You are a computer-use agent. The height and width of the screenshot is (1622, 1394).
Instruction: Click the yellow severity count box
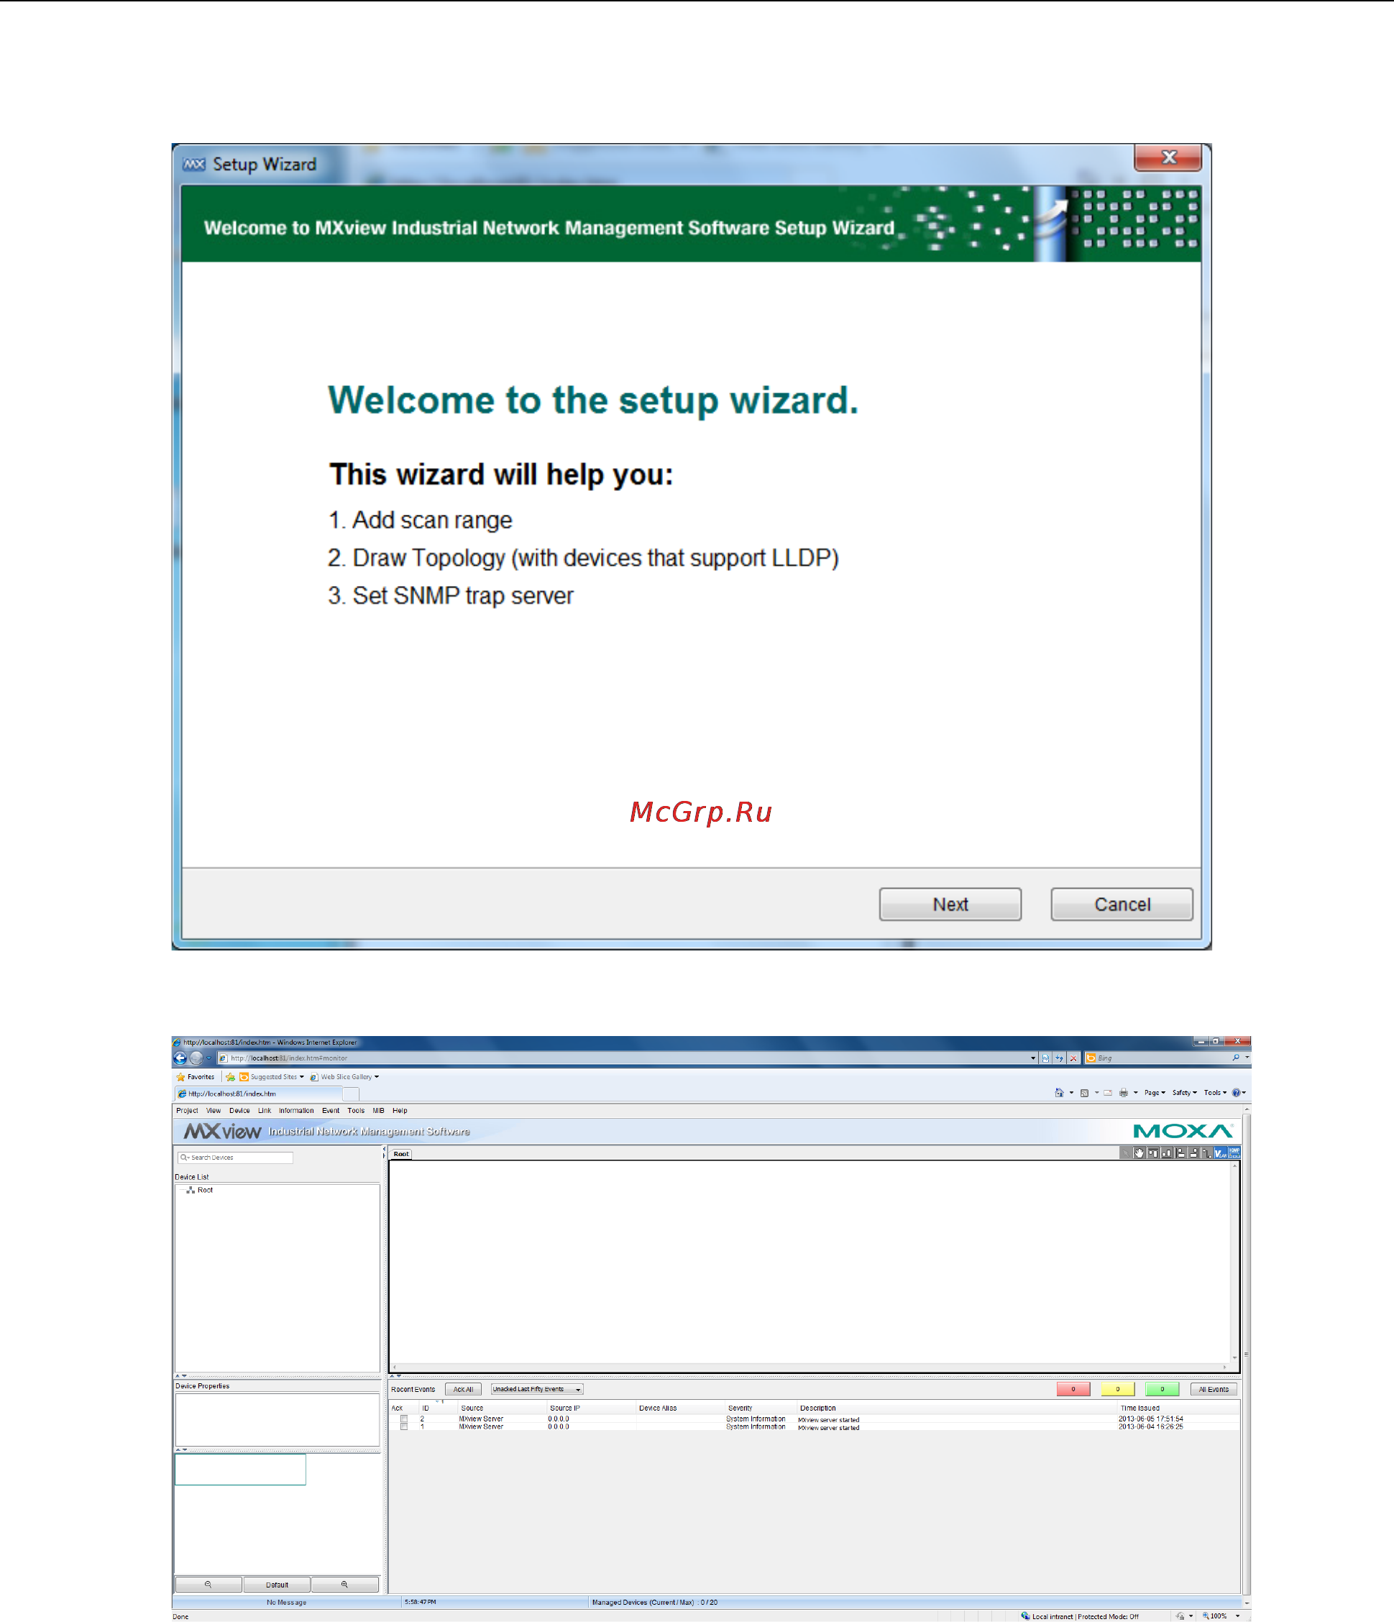pos(1118,1390)
